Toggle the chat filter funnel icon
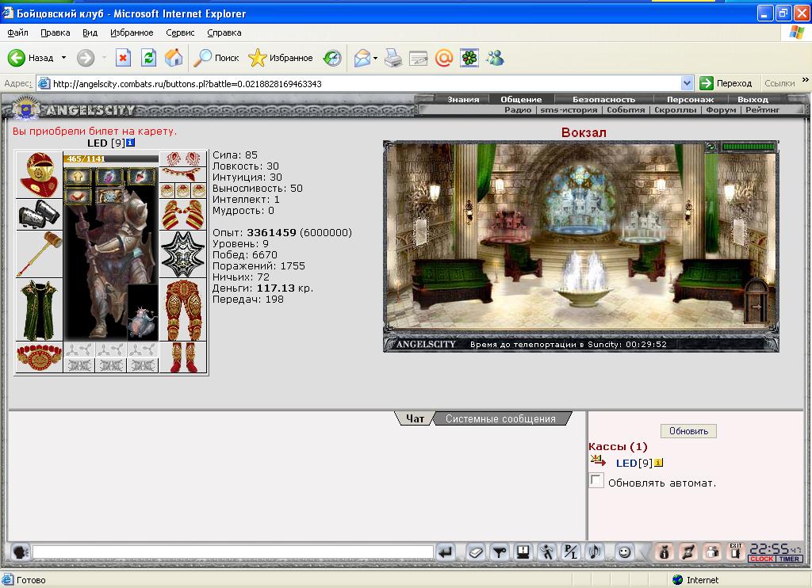 tap(500, 552)
